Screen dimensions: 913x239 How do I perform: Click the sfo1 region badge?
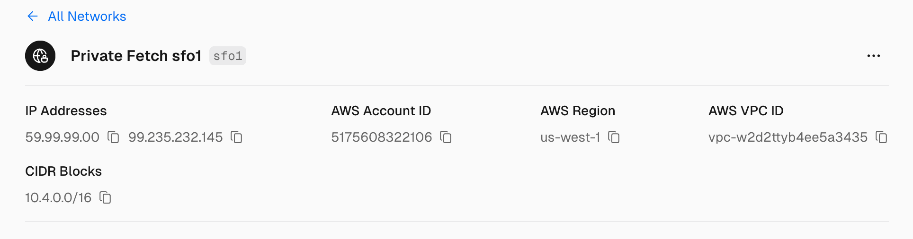[228, 56]
